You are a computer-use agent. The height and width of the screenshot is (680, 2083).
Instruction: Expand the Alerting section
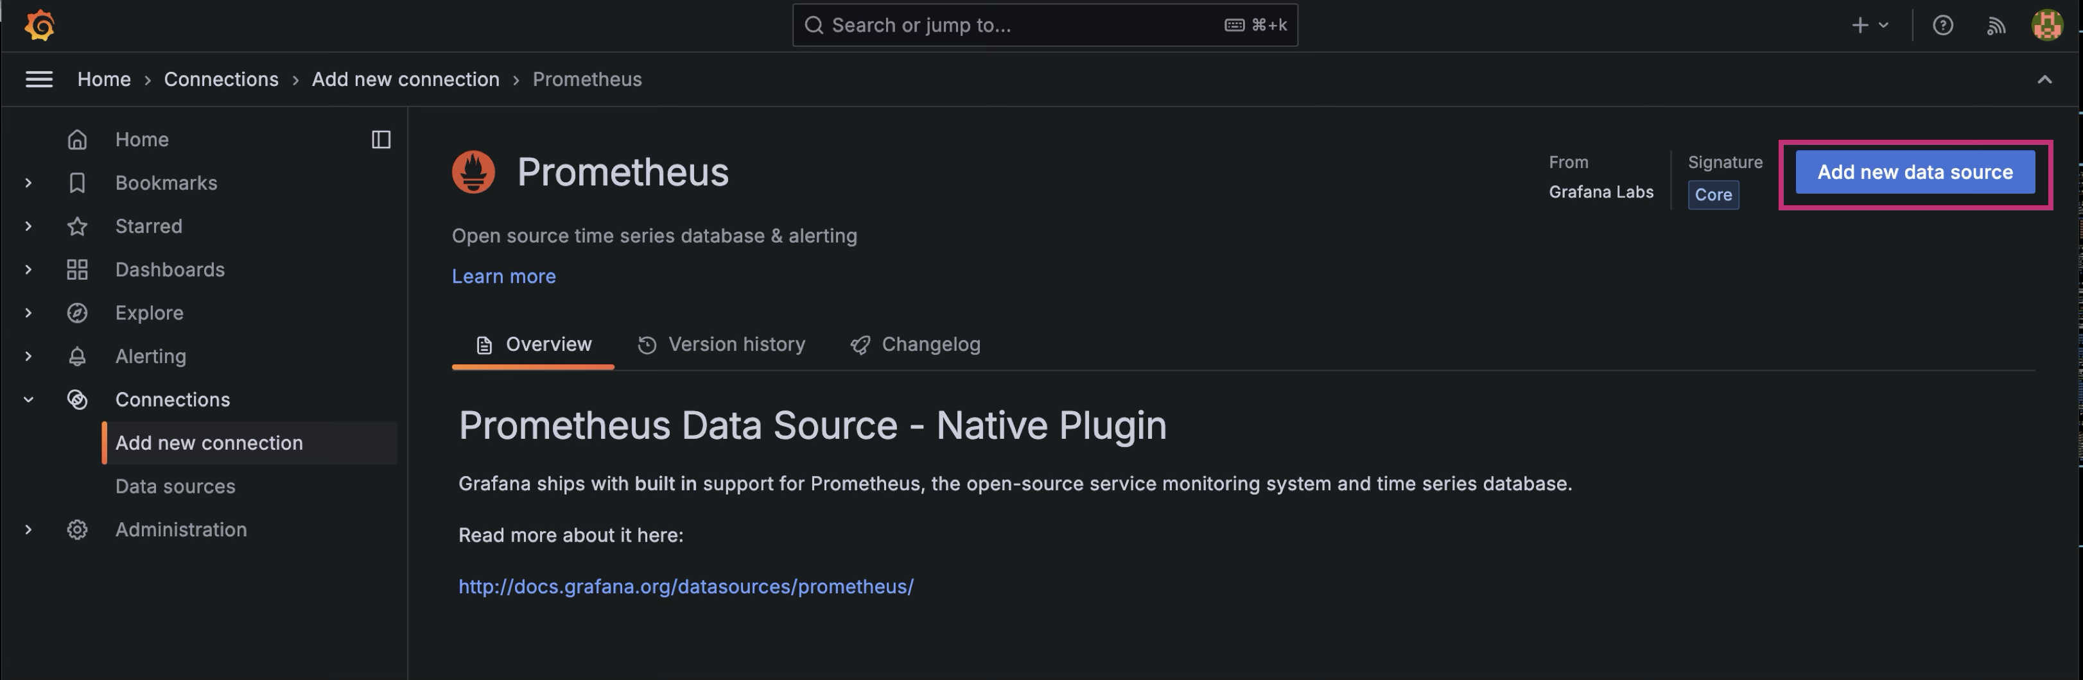[28, 356]
